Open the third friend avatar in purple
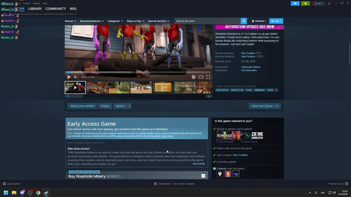351x197 pixels. click(236, 174)
